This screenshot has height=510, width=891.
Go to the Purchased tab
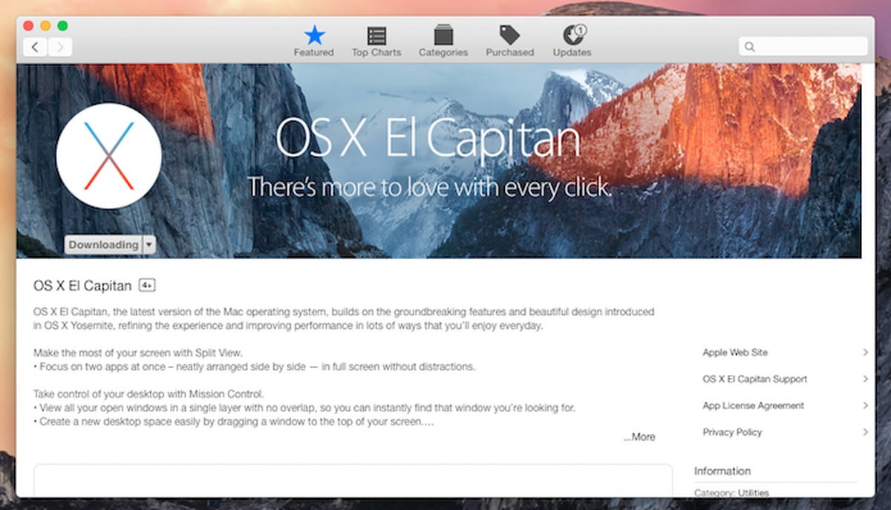[509, 41]
